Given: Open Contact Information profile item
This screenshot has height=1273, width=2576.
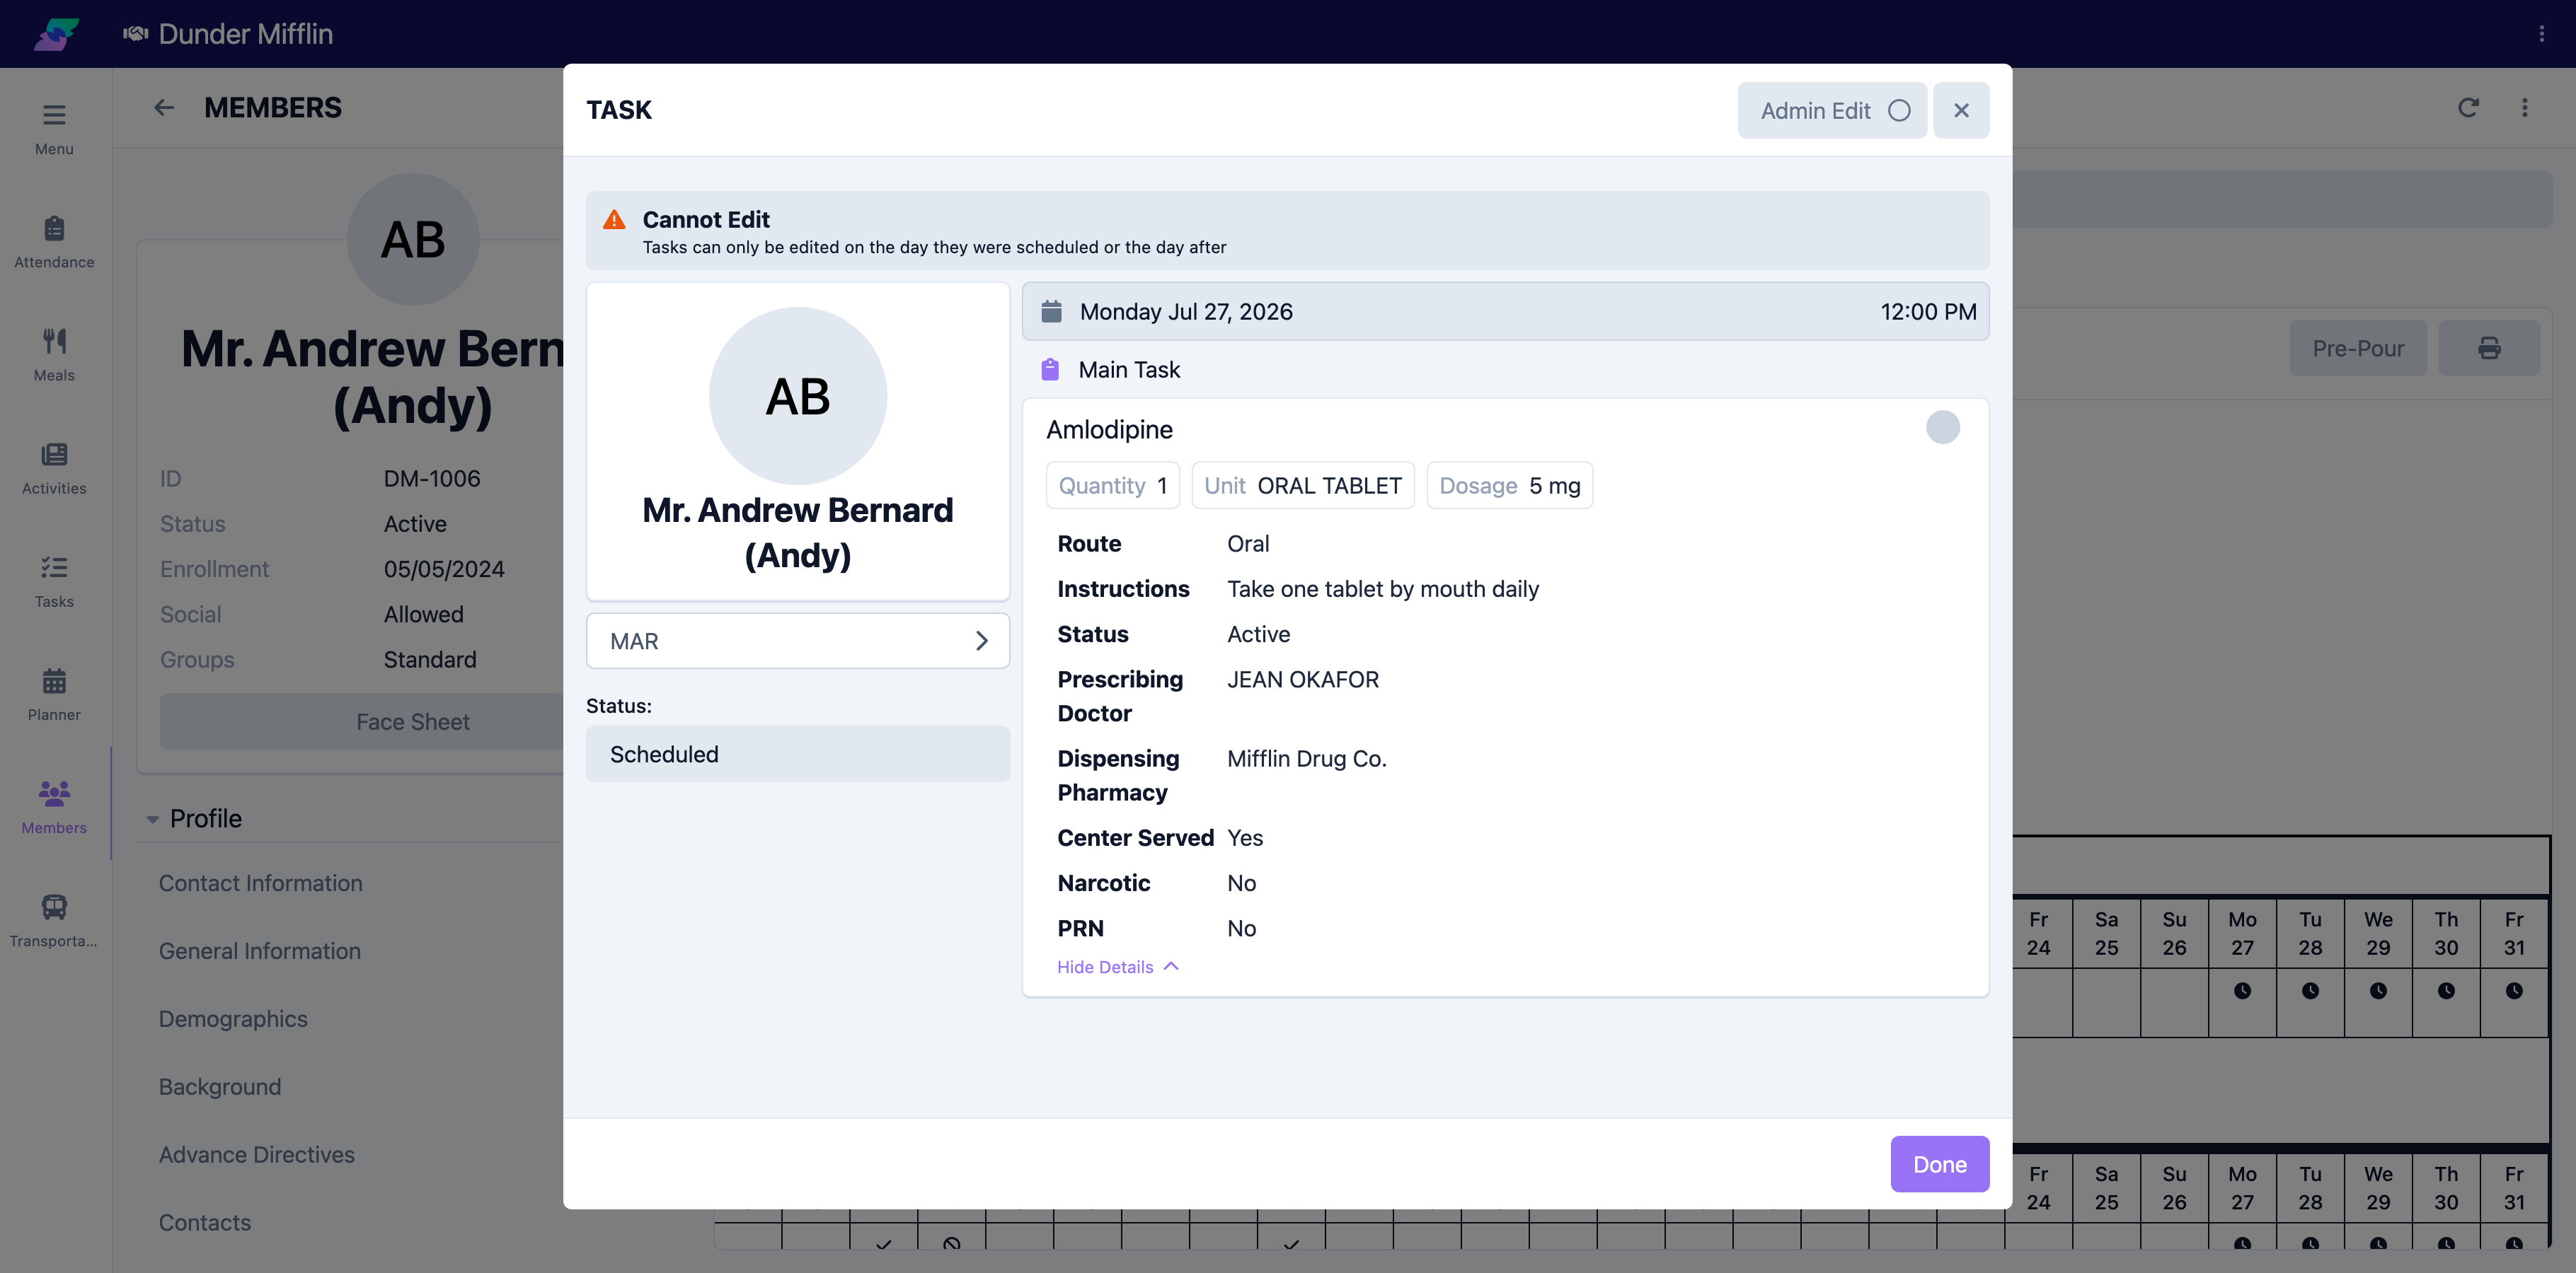Looking at the screenshot, I should pos(260,883).
